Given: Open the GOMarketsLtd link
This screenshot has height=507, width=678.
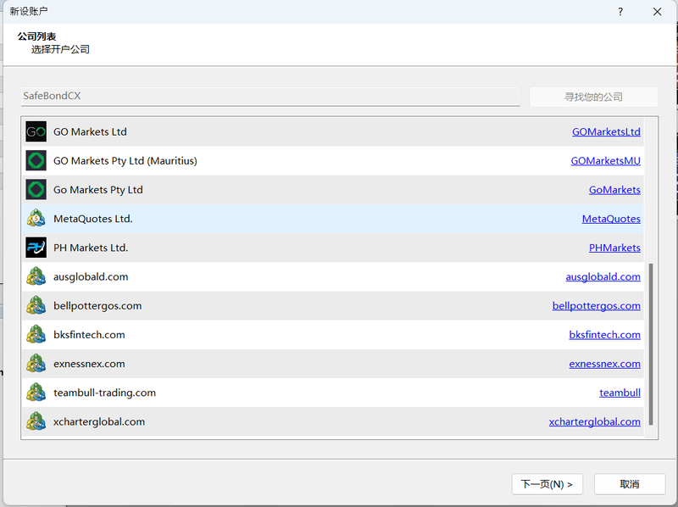Looking at the screenshot, I should [x=606, y=131].
